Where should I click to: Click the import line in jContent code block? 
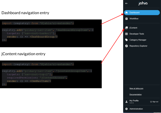[38, 64]
